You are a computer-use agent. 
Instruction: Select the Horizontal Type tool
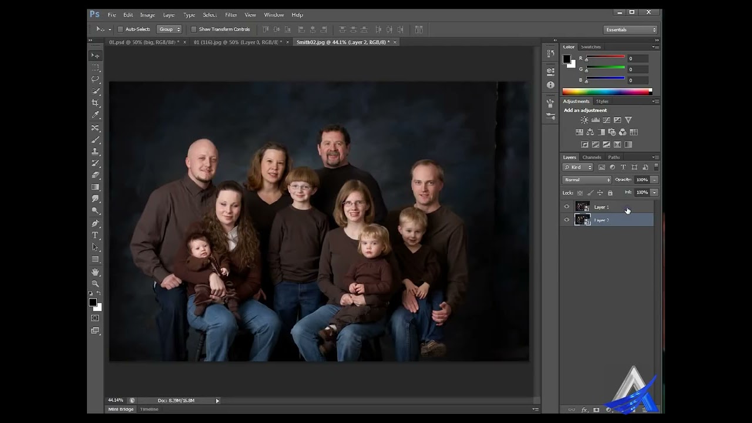(95, 235)
